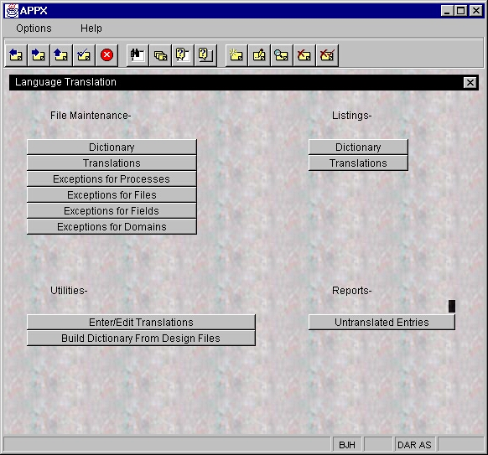Open the Options menu
Image resolution: width=488 pixels, height=455 pixels.
34,28
